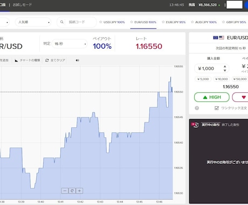
Task: Switch to 実行中の取引 tab
Action: [211, 125]
